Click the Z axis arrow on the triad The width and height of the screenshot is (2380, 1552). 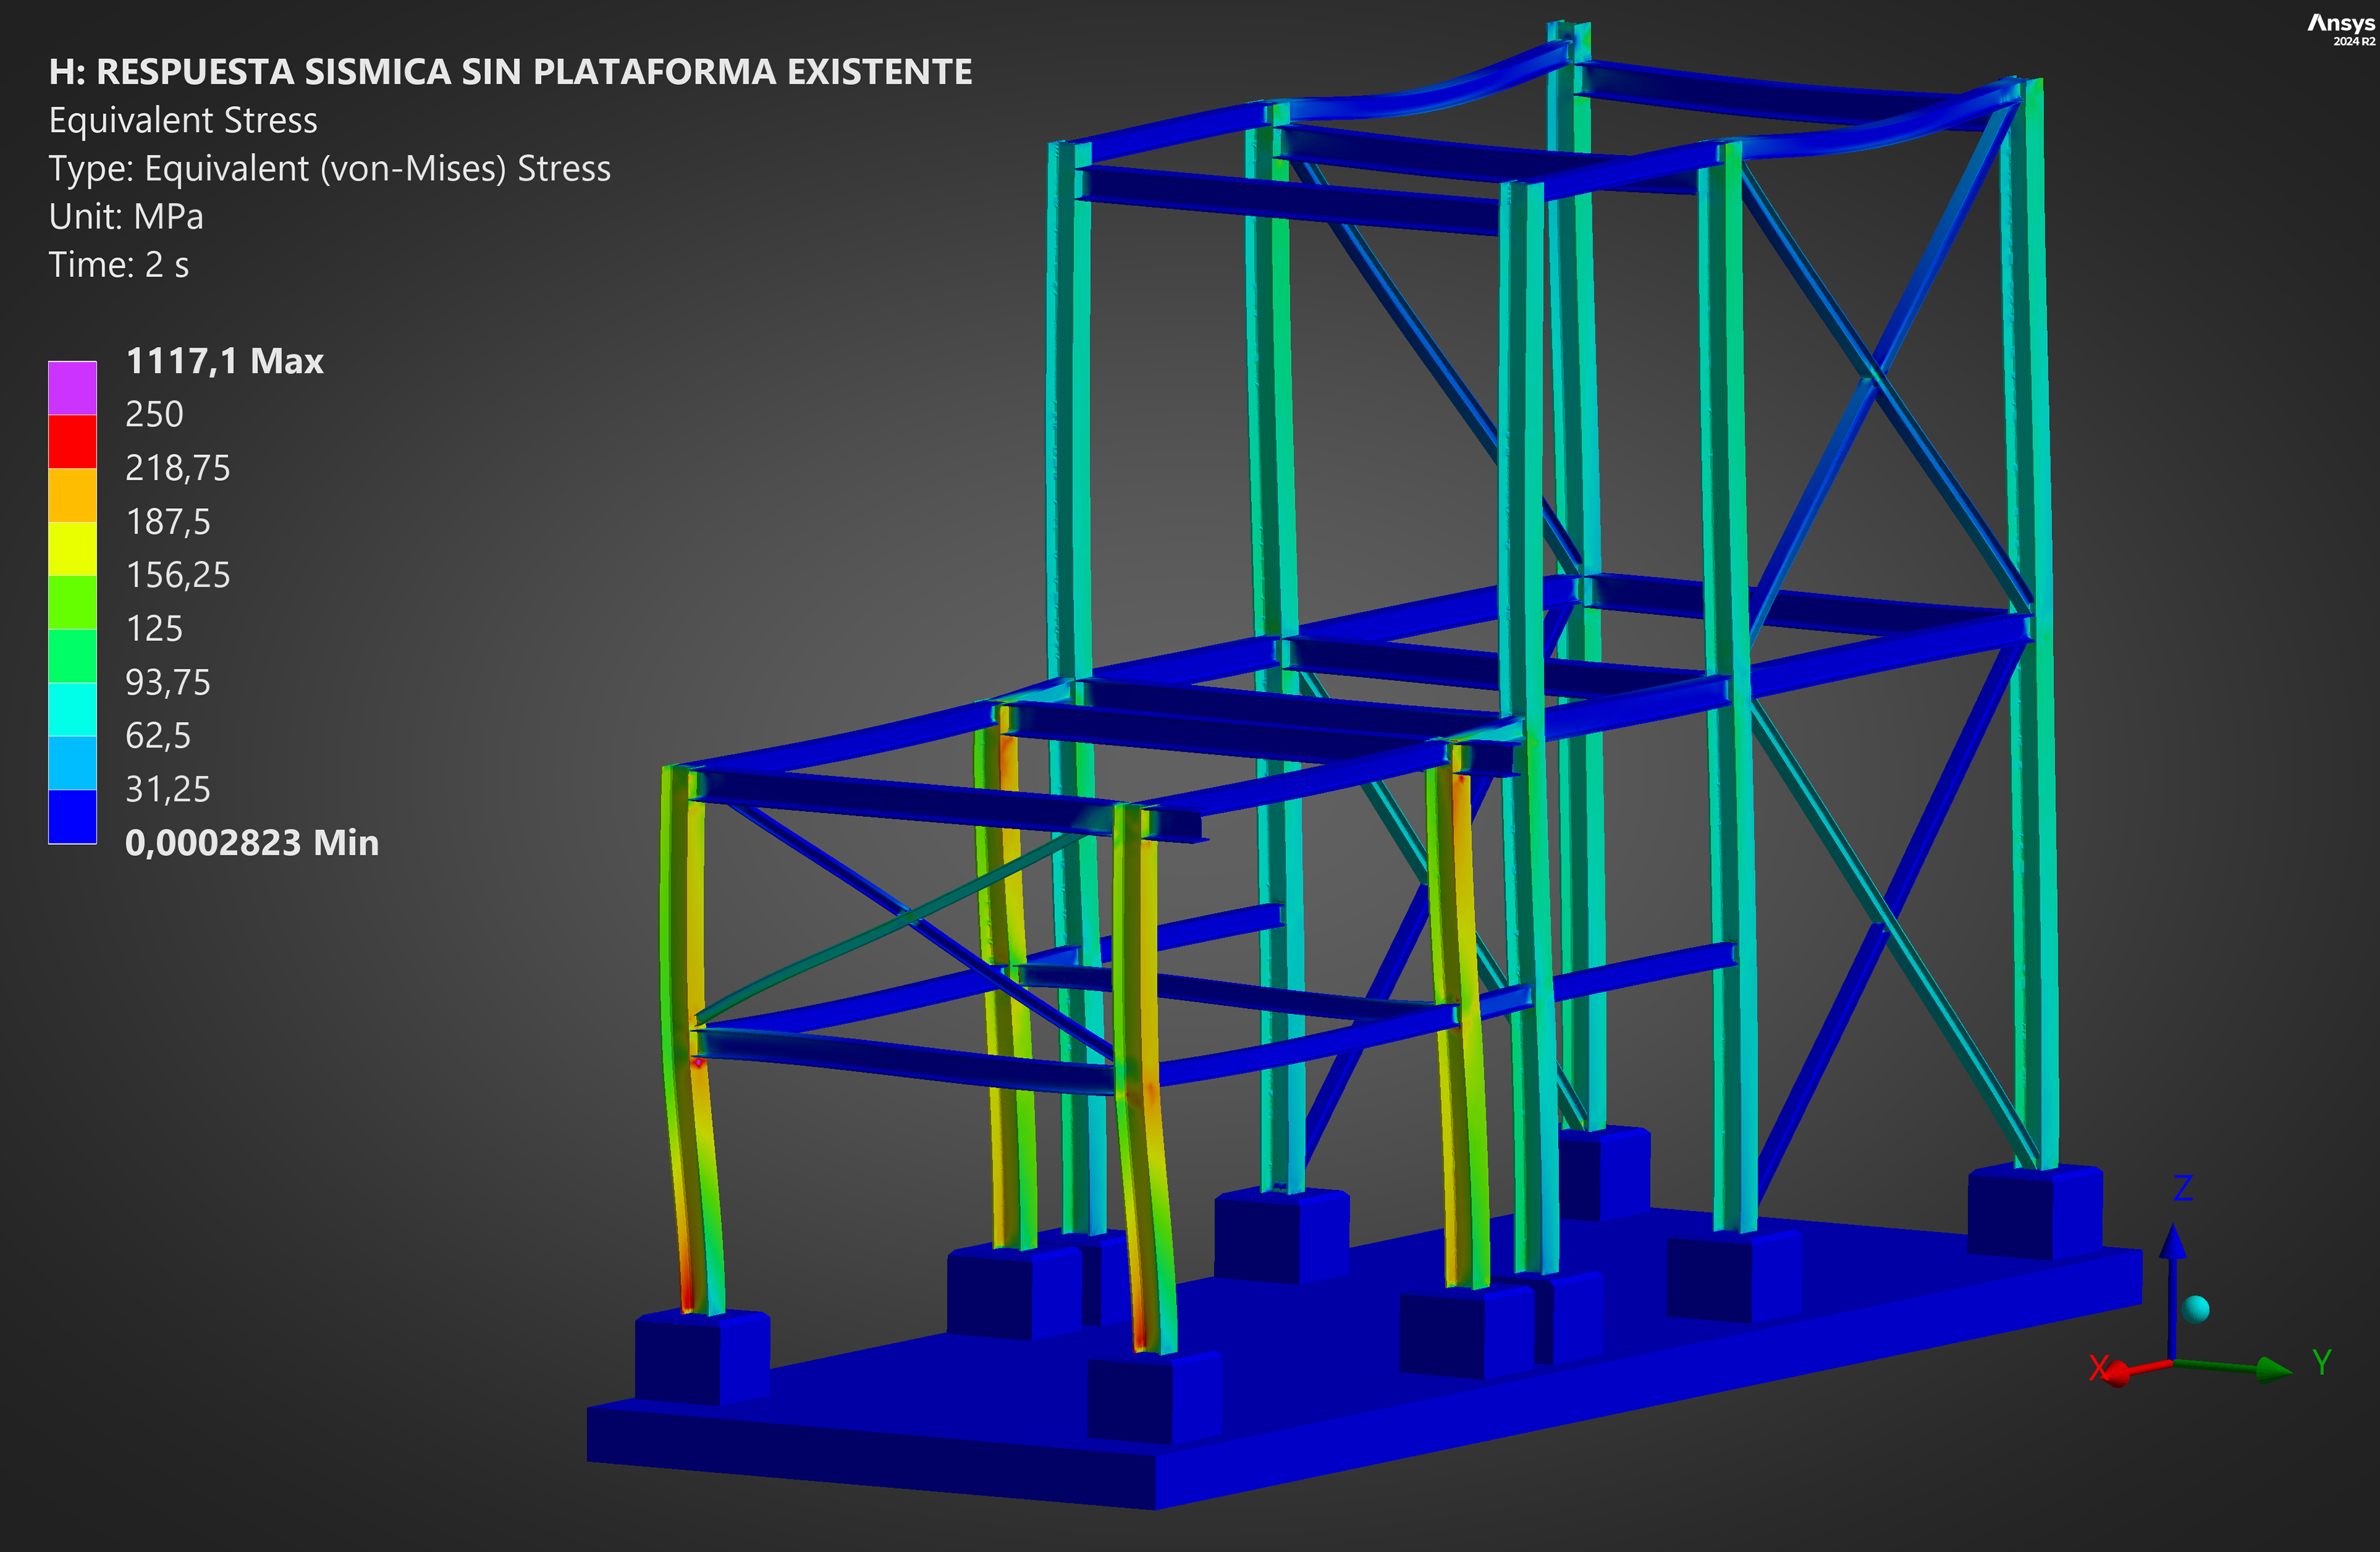pyautogui.click(x=2172, y=1248)
